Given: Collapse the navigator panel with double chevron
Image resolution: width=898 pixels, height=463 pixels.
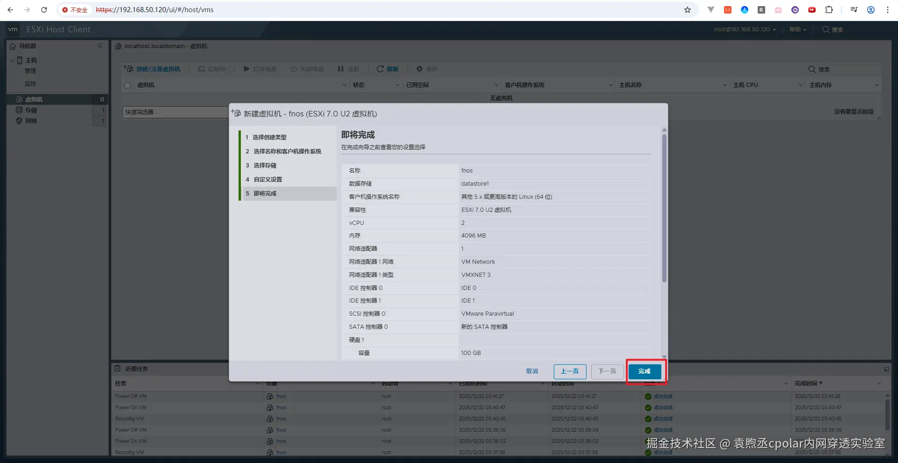Looking at the screenshot, I should pyautogui.click(x=100, y=46).
